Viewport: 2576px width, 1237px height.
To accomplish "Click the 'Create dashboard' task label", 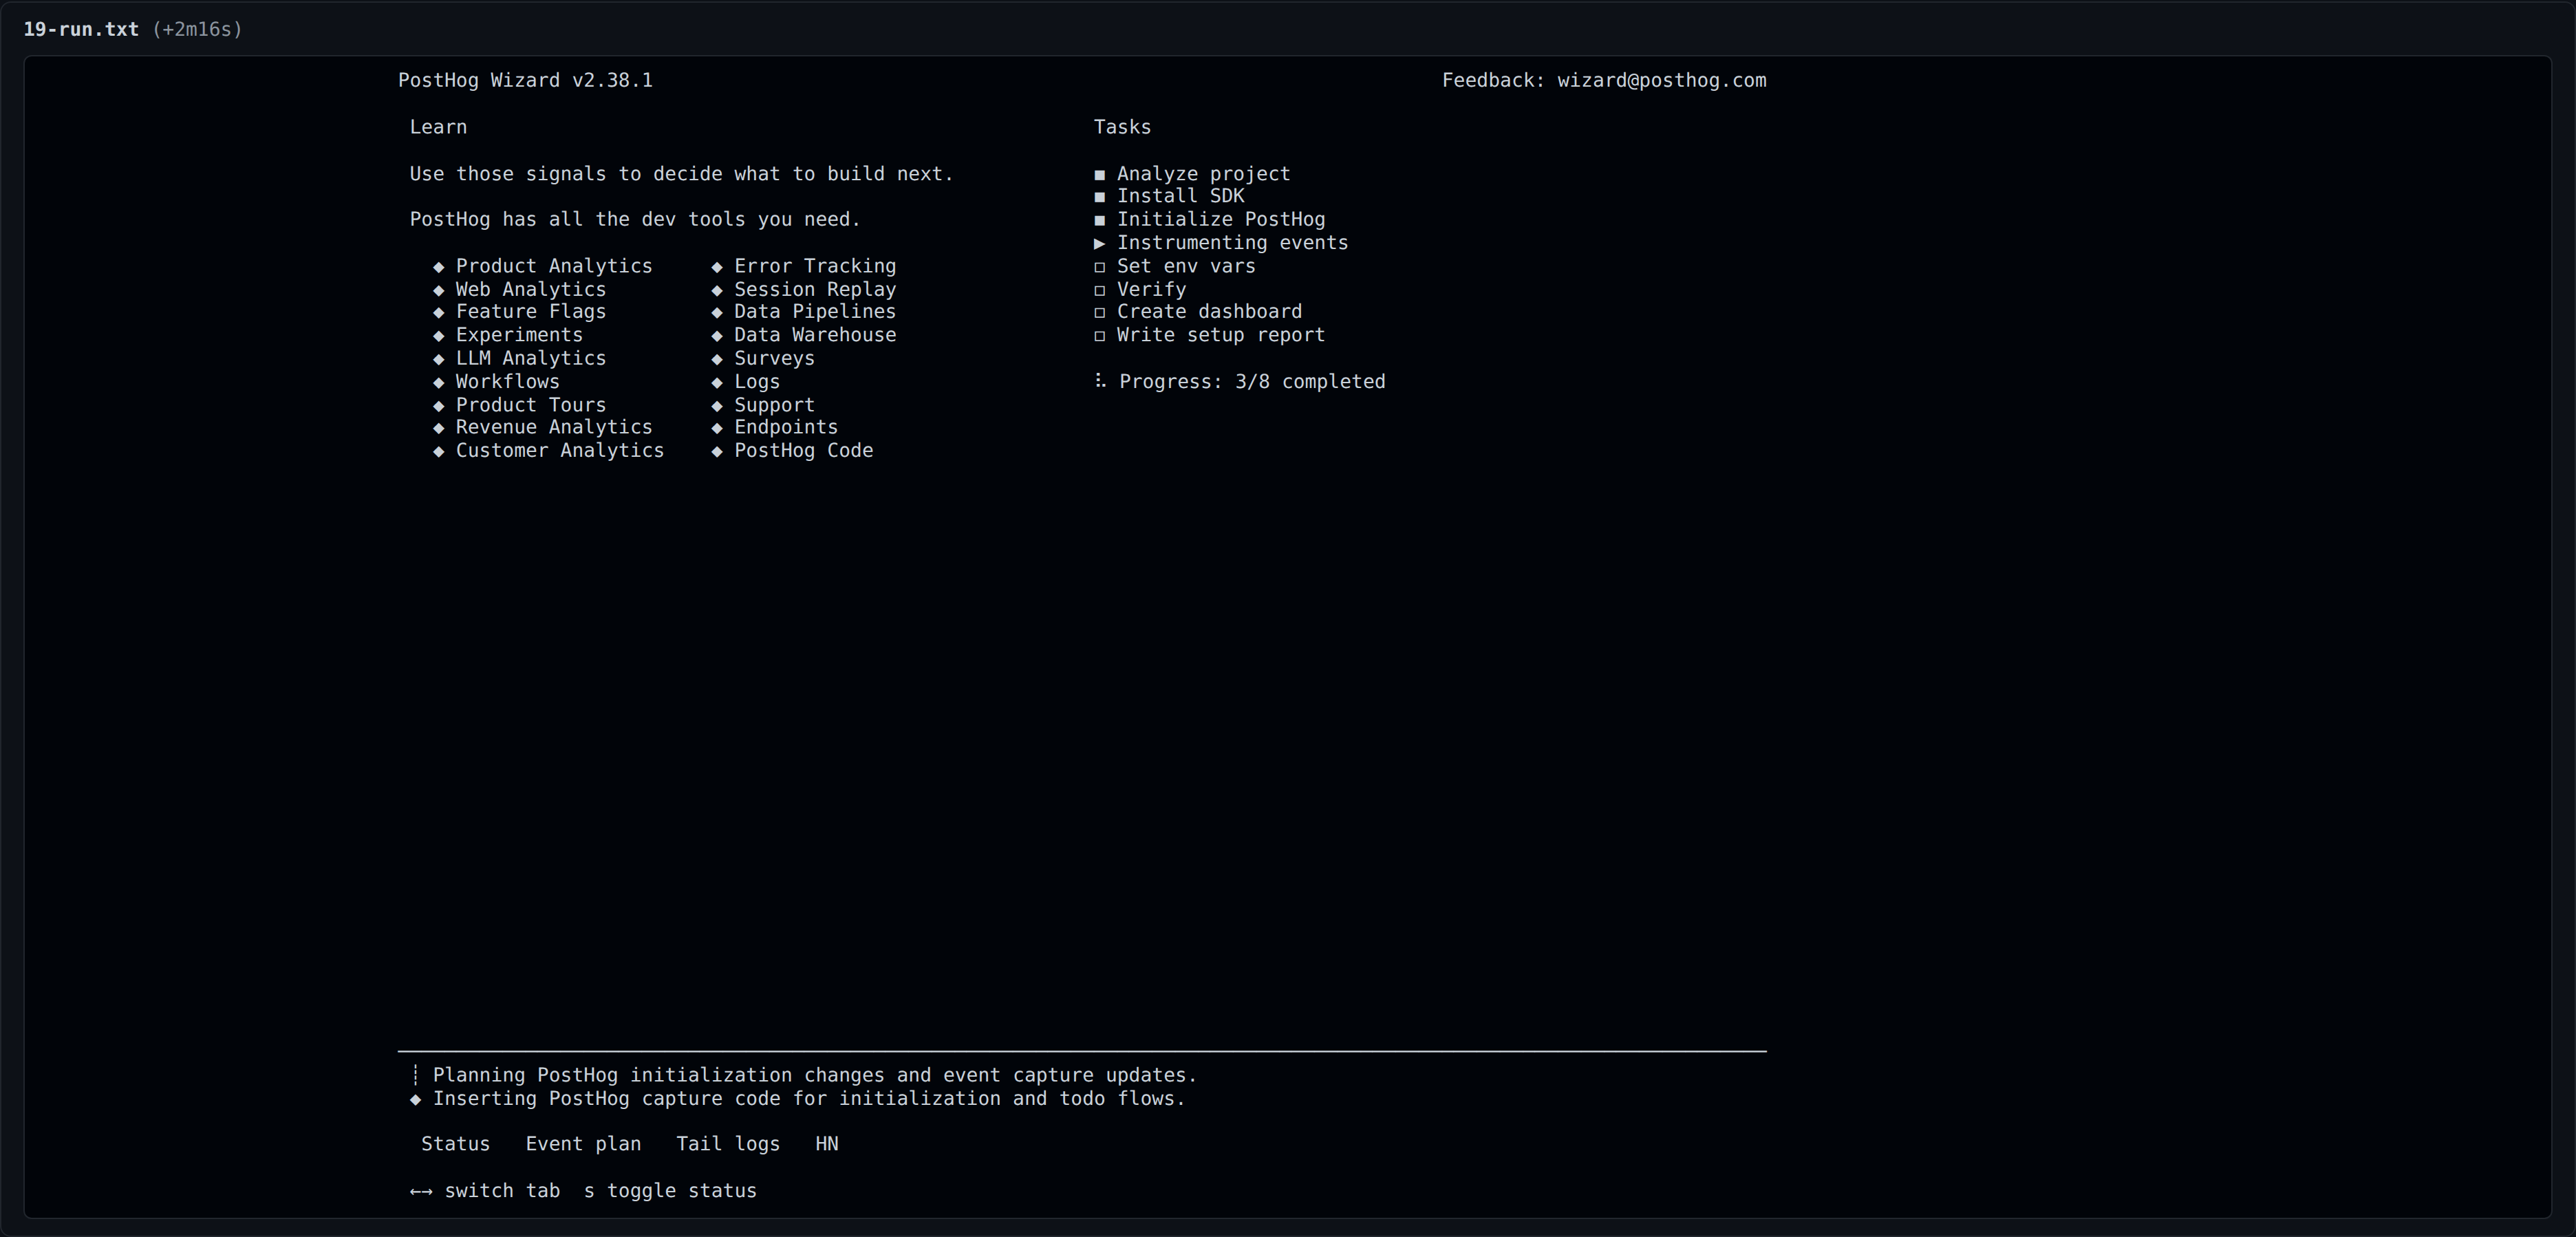I will point(1209,312).
